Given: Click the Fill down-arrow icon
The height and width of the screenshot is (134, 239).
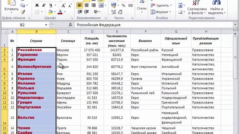Looking at the screenshot, I should coord(180,6).
